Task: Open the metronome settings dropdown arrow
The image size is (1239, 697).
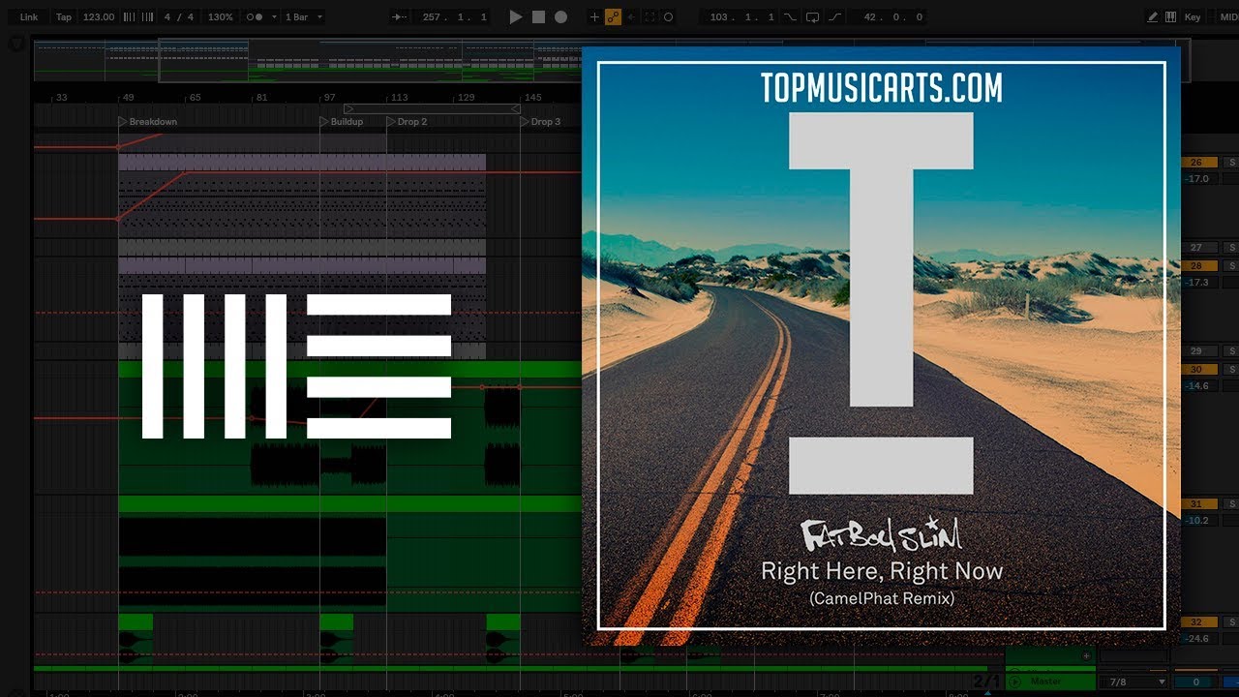Action: (x=274, y=17)
